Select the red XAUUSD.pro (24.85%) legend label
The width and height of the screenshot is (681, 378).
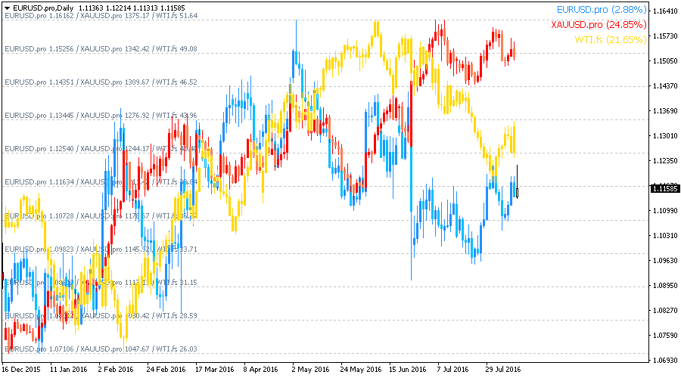[599, 25]
